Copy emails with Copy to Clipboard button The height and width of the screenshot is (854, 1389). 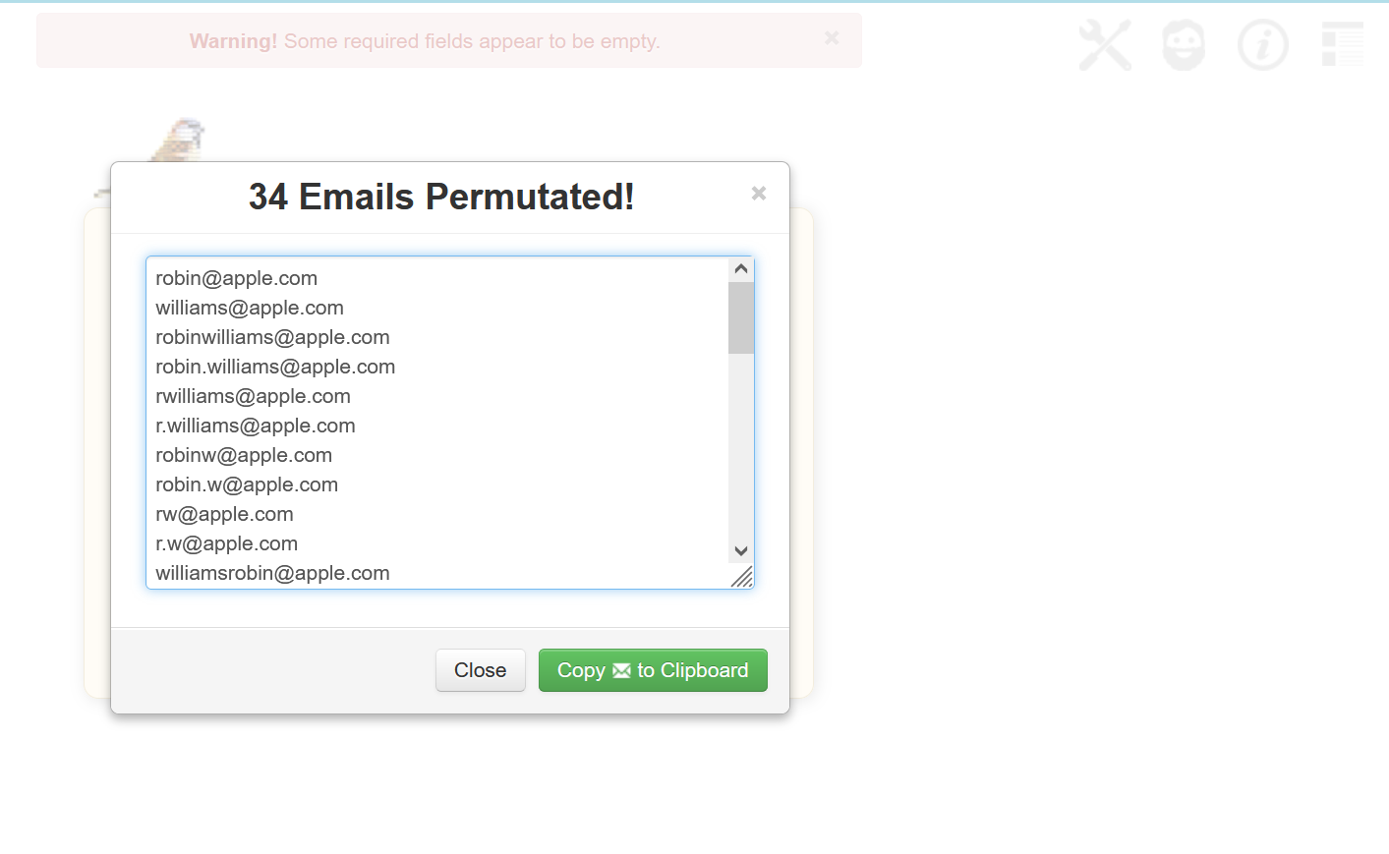tap(653, 670)
